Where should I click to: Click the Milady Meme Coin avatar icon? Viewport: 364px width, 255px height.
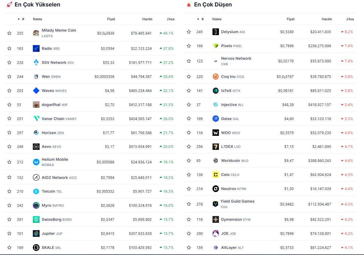coord(36,33)
